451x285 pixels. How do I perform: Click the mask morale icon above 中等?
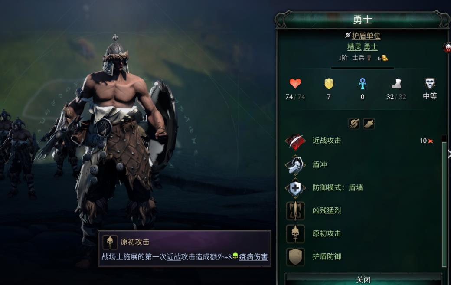(x=430, y=83)
